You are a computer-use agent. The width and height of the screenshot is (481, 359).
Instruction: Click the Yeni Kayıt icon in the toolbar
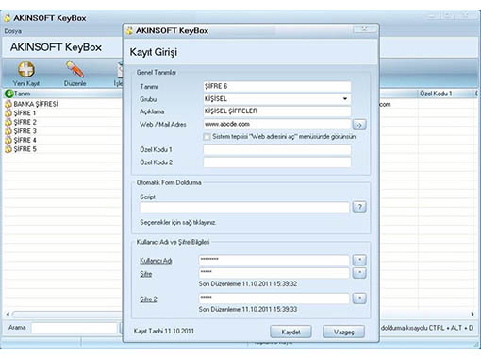pyautogui.click(x=26, y=69)
